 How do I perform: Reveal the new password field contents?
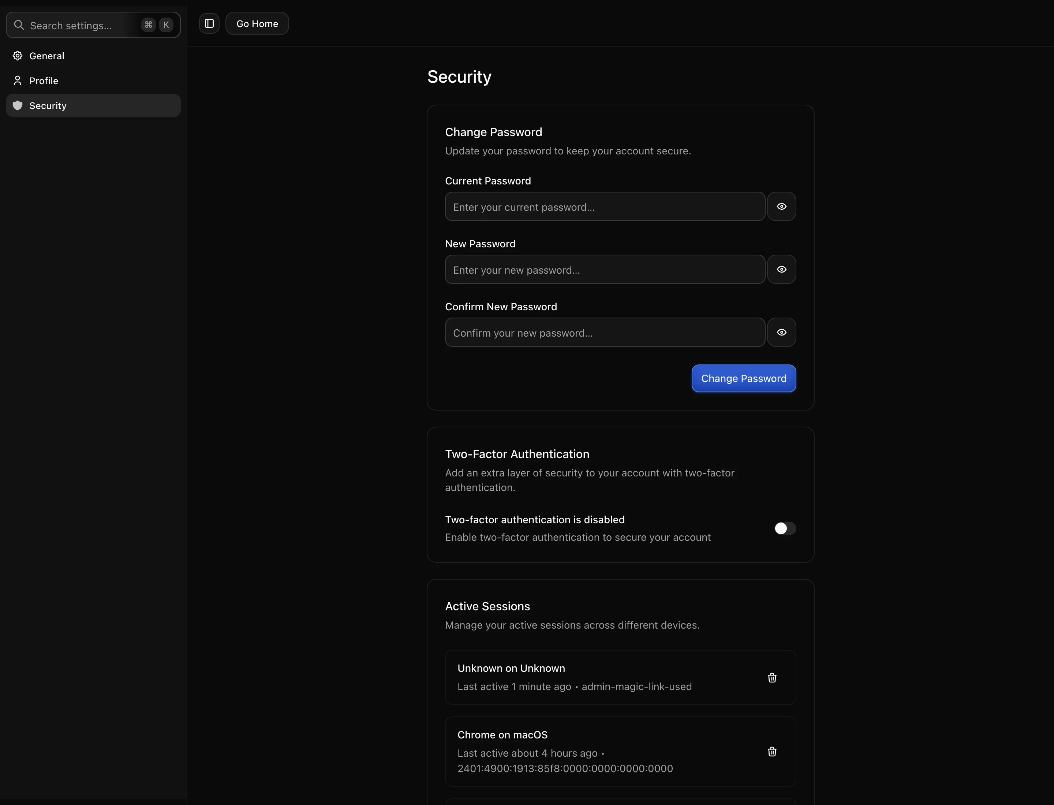[x=781, y=269]
